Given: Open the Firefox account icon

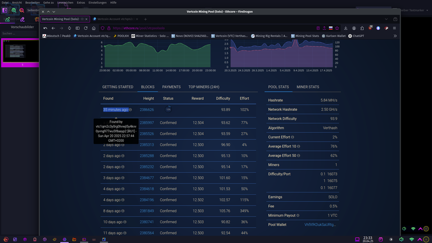Looking at the screenshot, I should 354,28.
